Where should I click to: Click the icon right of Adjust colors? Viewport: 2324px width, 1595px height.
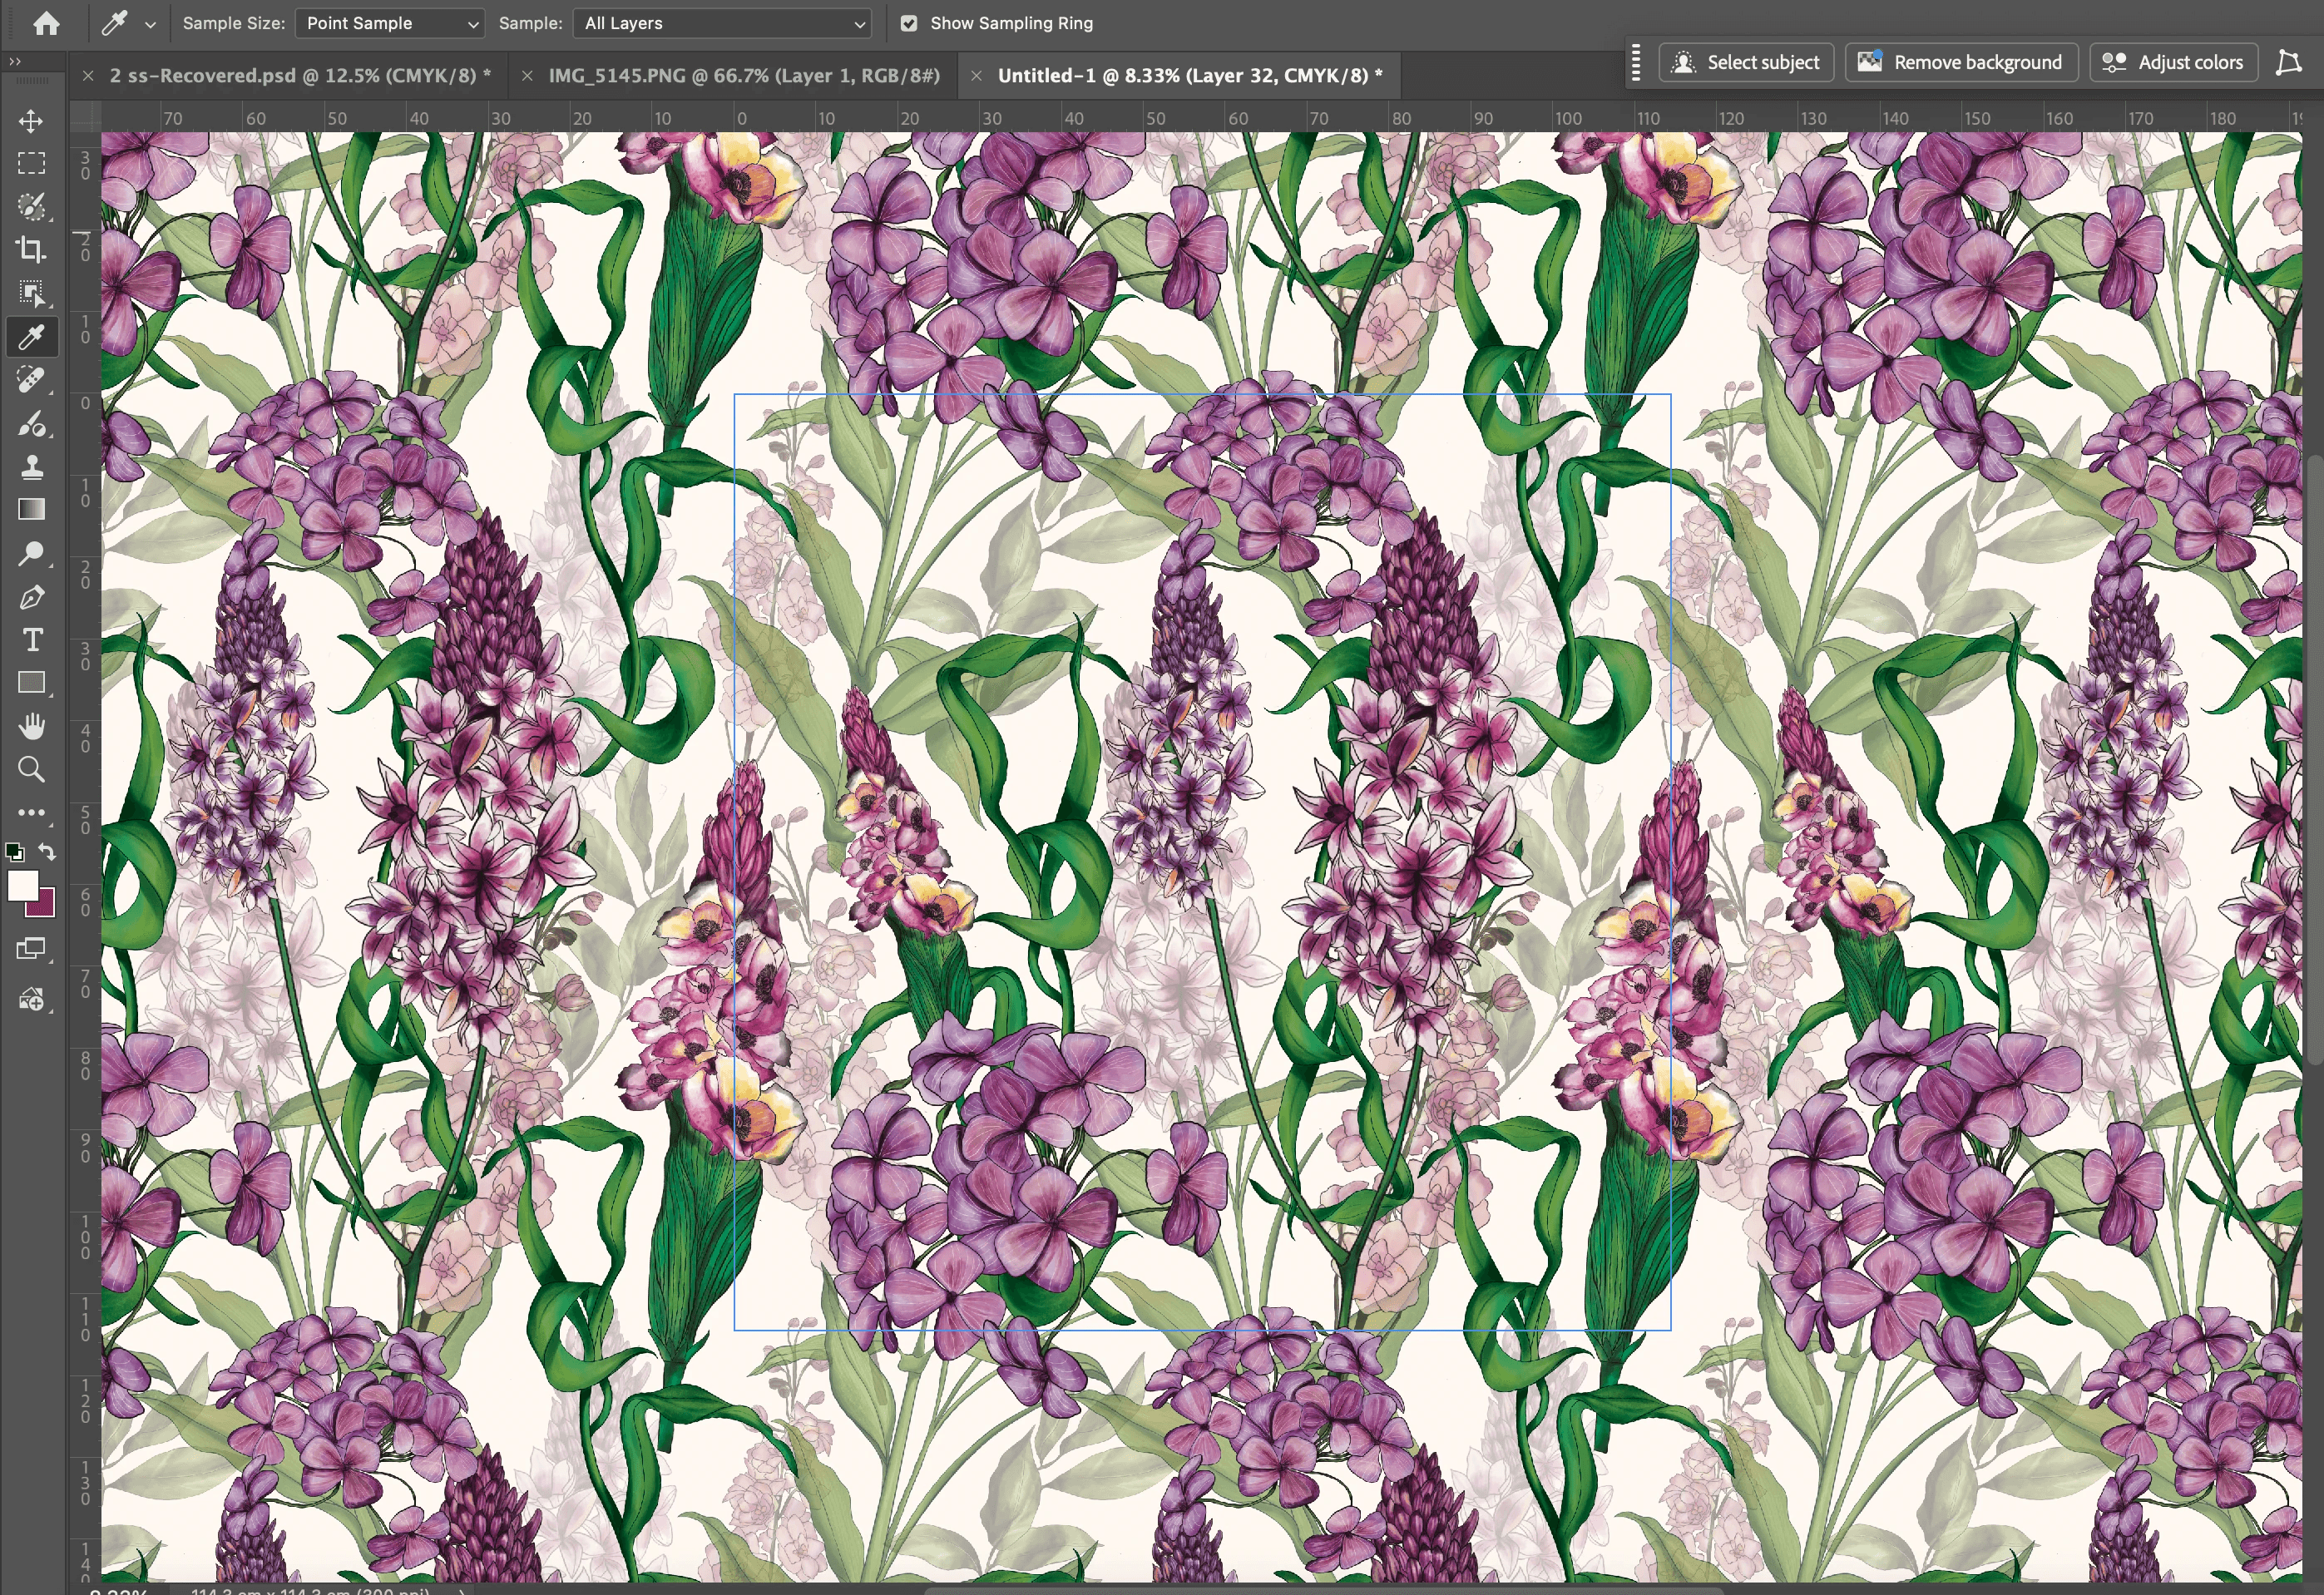2288,62
